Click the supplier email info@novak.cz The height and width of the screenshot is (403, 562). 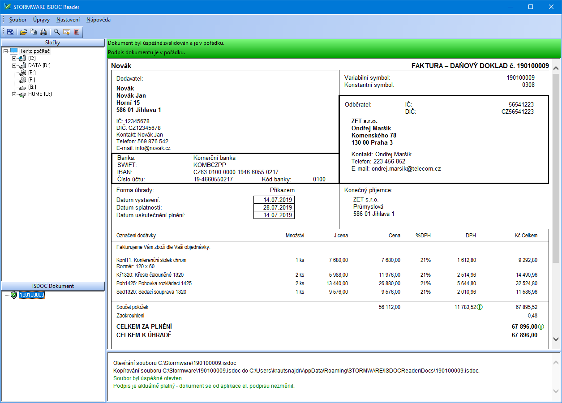coord(154,148)
